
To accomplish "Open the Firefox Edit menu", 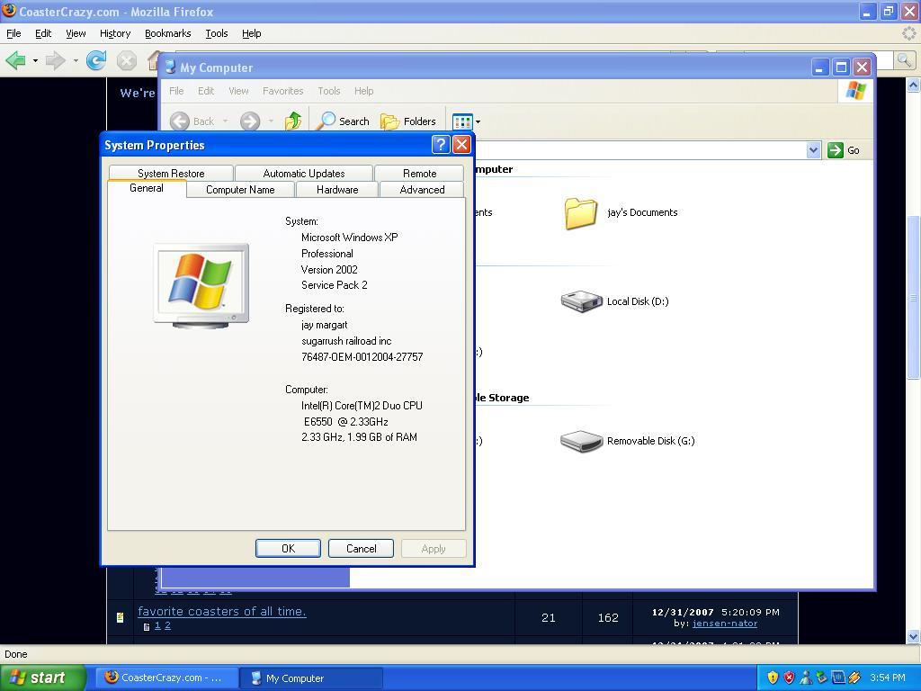I will pos(43,33).
